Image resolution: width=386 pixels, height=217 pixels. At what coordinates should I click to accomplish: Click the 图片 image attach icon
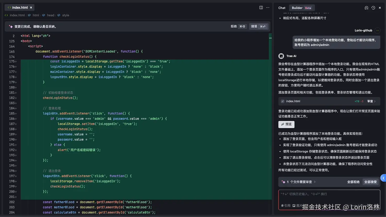294,206
